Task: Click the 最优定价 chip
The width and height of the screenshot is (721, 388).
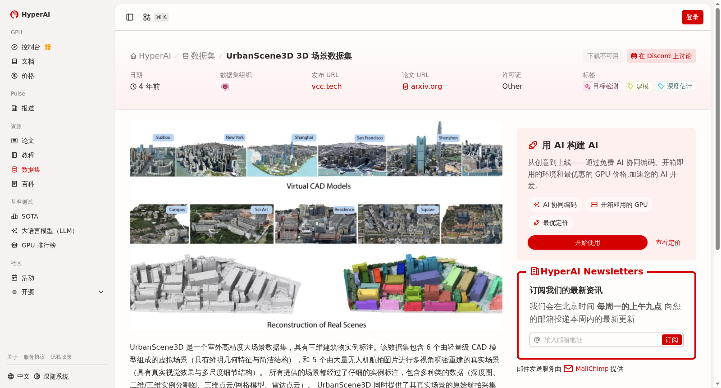Action: (551, 223)
